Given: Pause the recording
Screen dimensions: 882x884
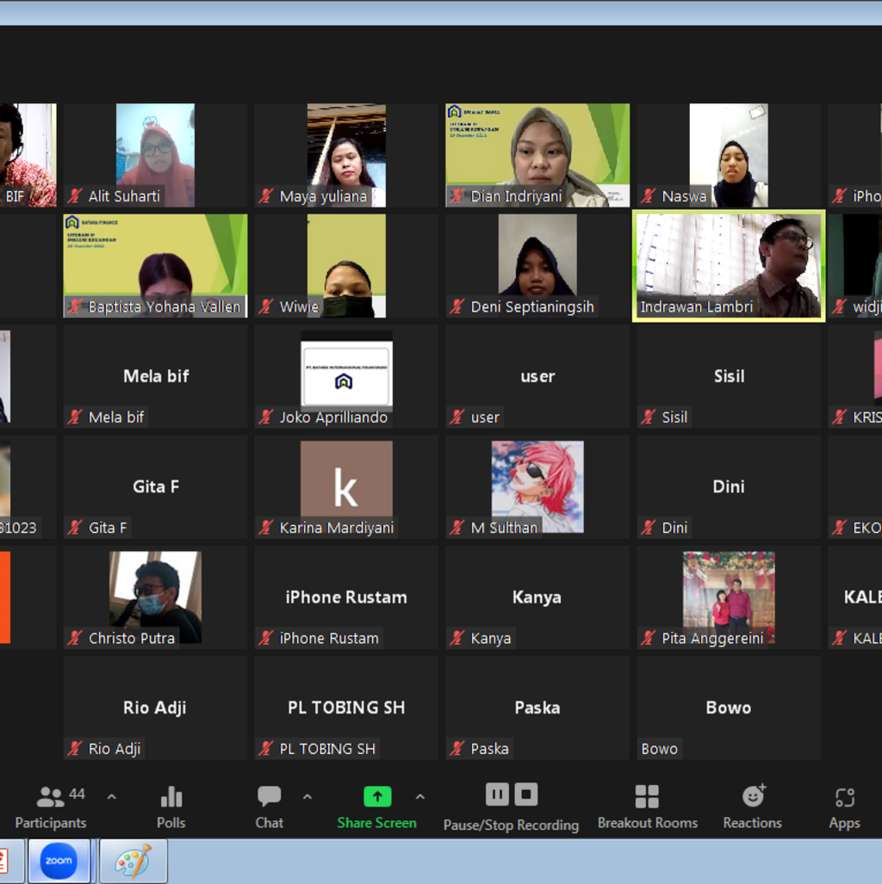Looking at the screenshot, I should 497,794.
